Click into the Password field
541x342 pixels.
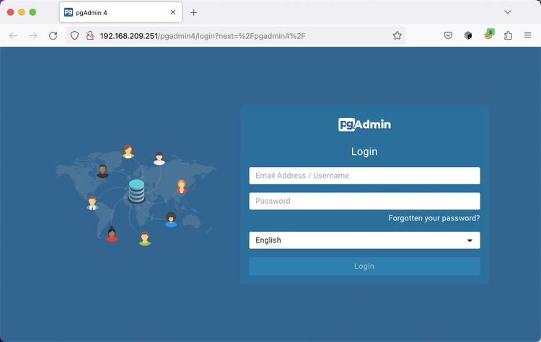[x=364, y=201]
